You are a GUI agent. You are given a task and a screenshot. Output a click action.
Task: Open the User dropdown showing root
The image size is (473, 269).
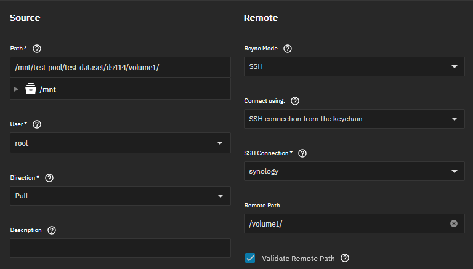pos(120,143)
